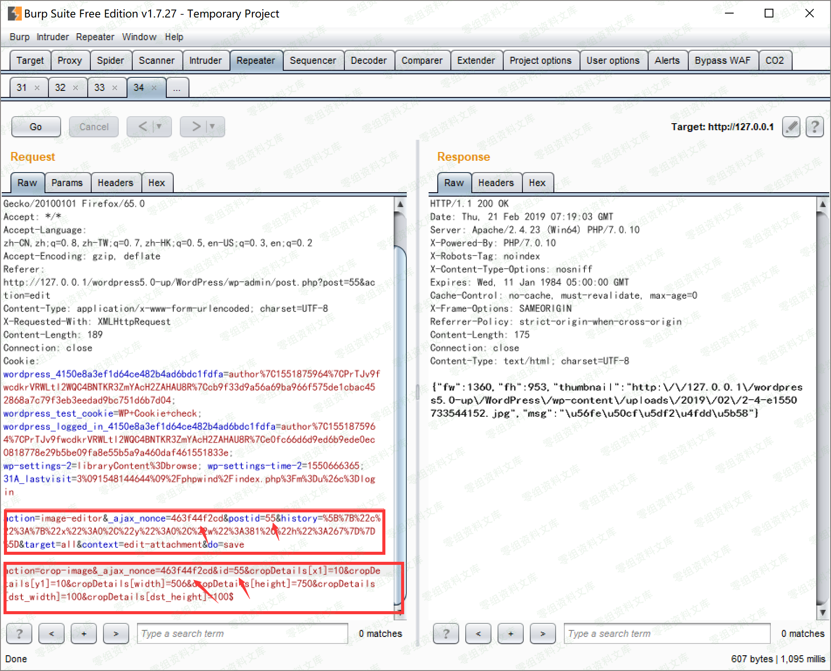This screenshot has width=831, height=671.
Task: Open the new Repeater tab '...' button
Action: pos(177,88)
